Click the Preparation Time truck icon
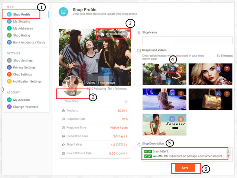Viewport: 237px width, 178px height. 63,136
